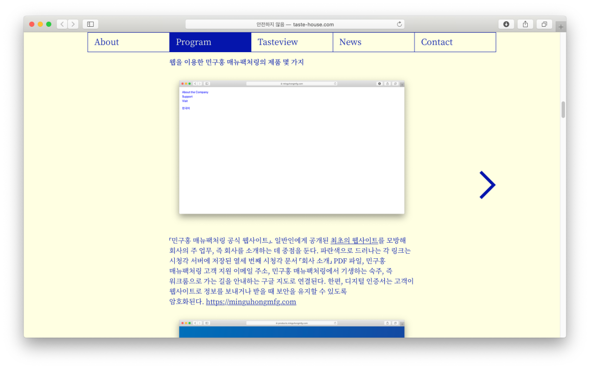Follow the https://minguhongmfg.com link

click(251, 302)
